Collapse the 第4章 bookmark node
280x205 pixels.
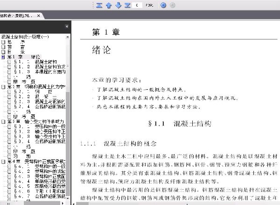pos(3,162)
